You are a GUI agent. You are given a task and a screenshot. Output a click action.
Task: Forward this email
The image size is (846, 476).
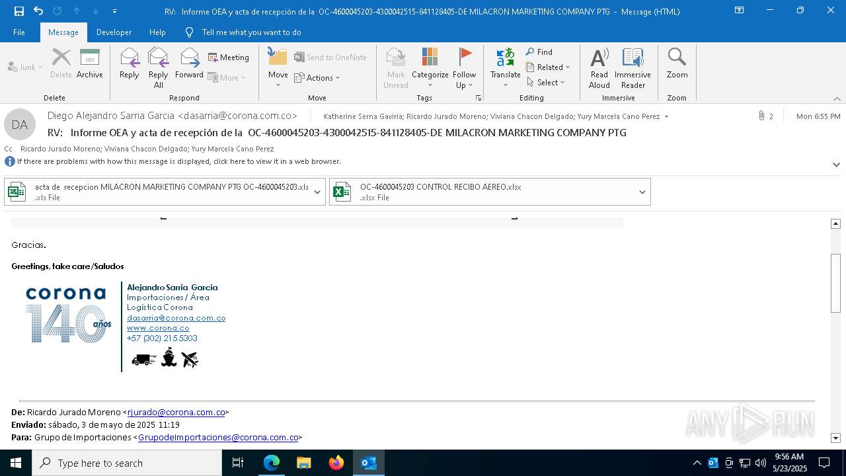tap(189, 63)
